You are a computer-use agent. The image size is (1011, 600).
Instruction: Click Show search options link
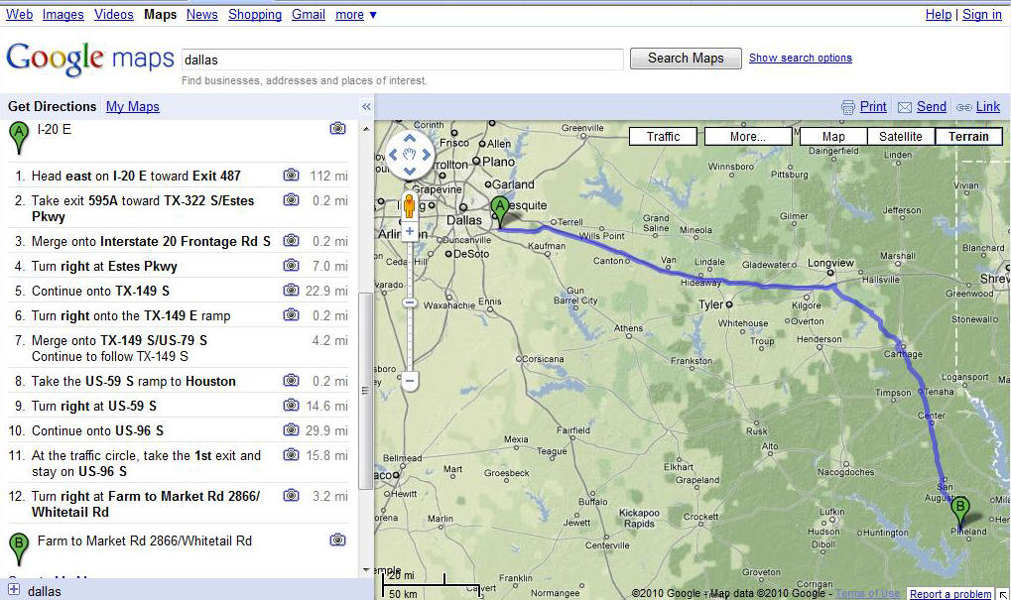800,58
